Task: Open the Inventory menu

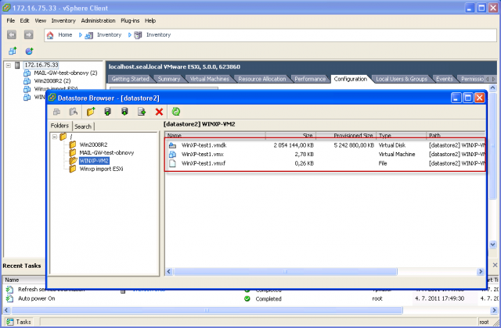Action: (x=63, y=21)
